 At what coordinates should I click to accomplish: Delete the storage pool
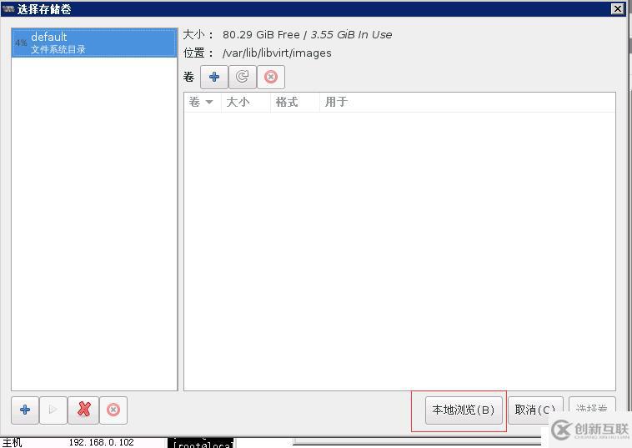(113, 410)
